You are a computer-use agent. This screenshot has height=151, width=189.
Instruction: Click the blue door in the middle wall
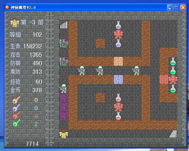118,79
